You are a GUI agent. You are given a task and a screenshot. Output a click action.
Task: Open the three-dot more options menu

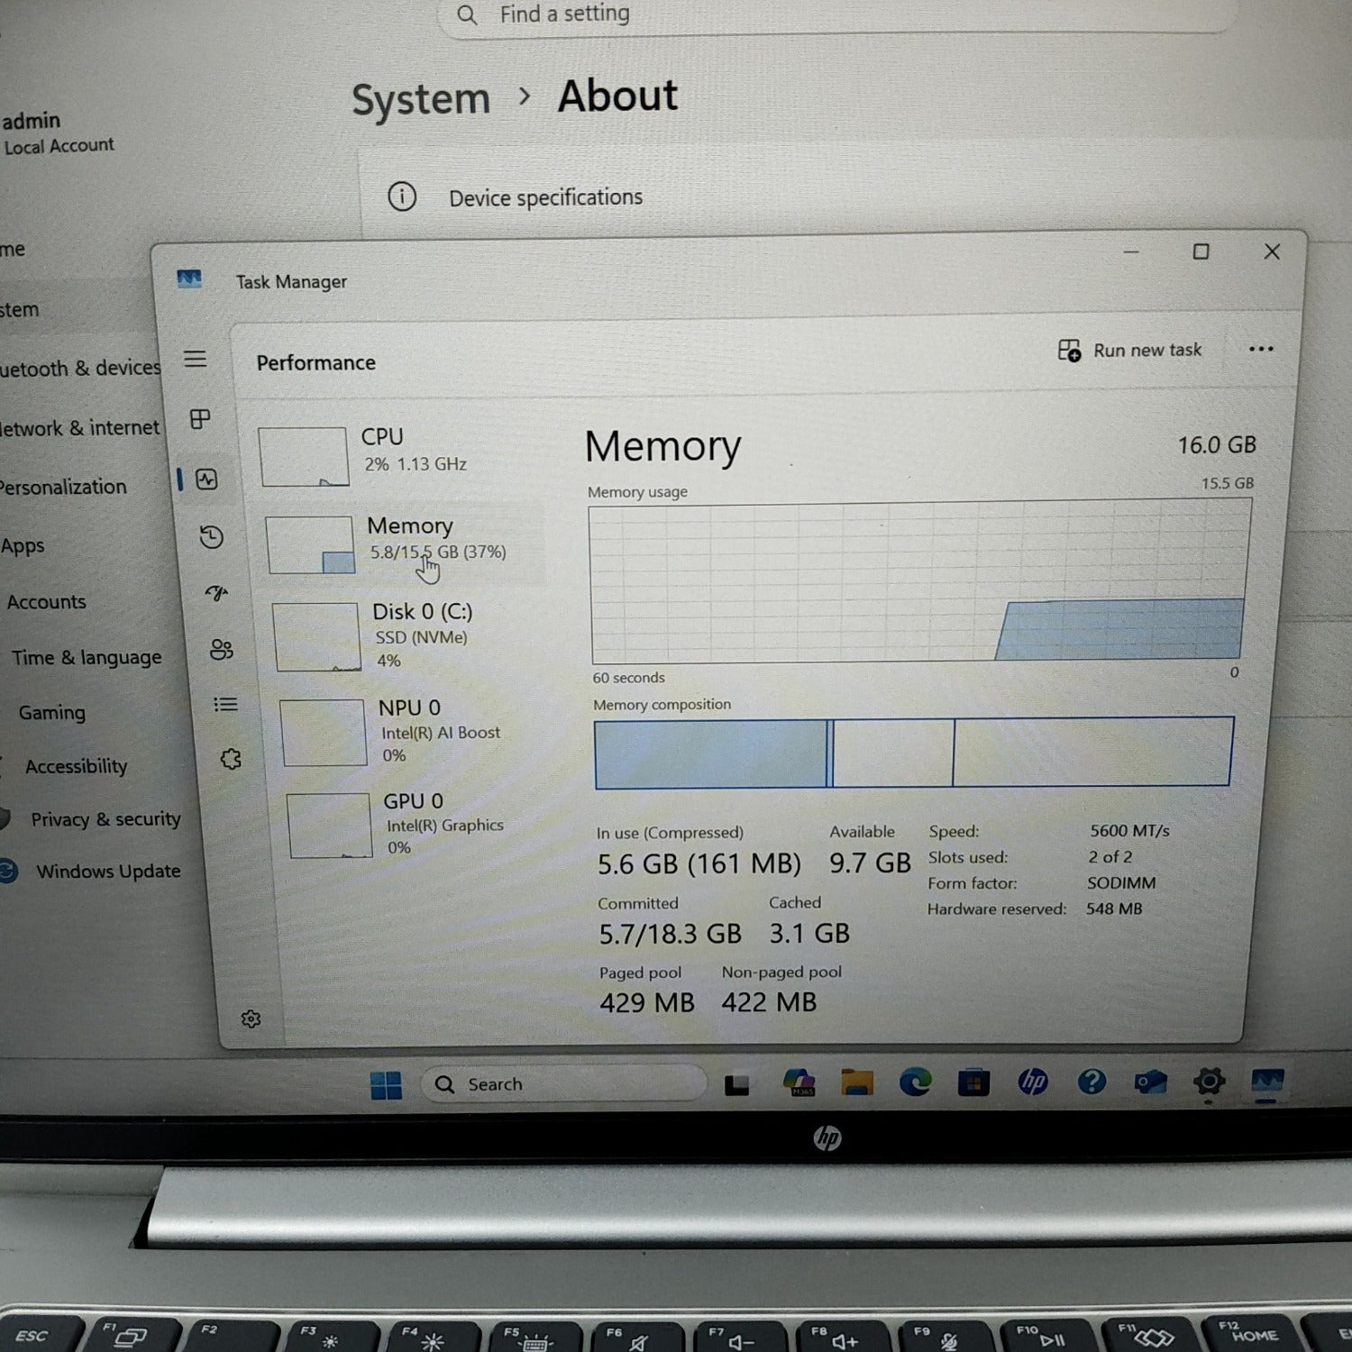tap(1261, 349)
